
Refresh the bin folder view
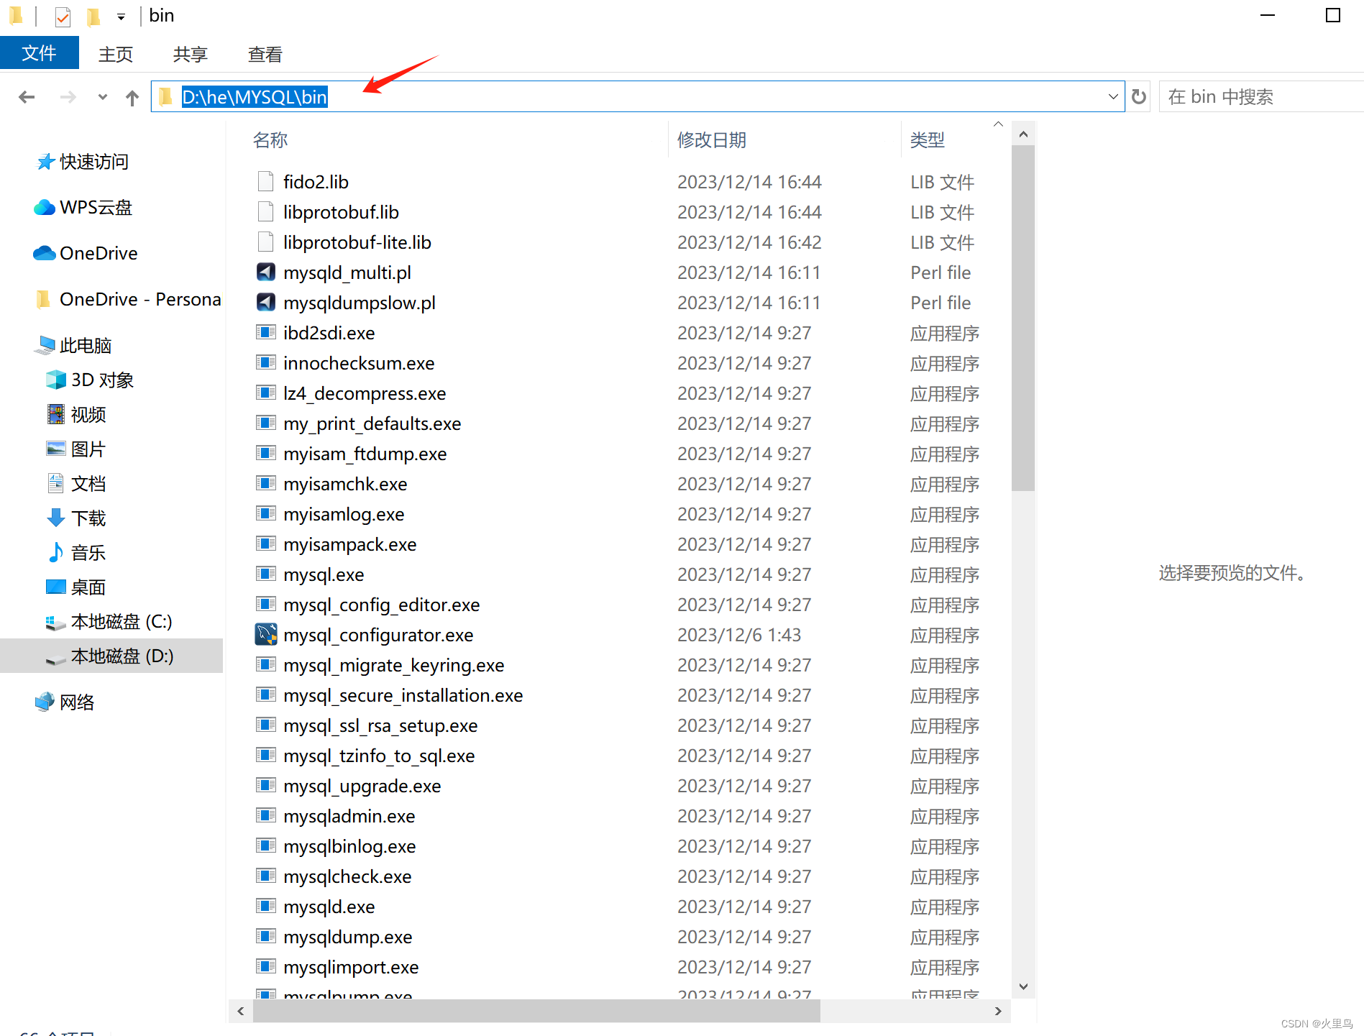click(1138, 96)
